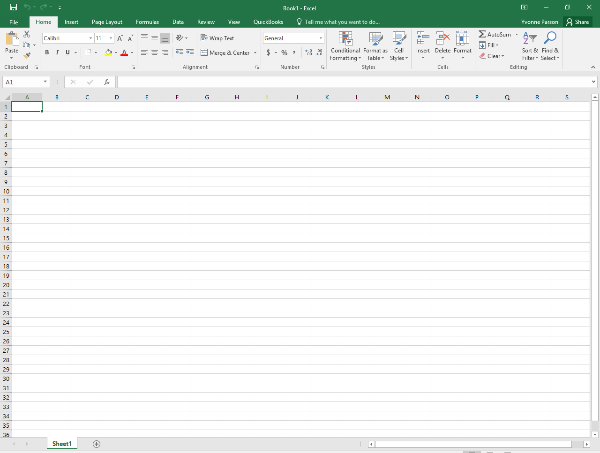Toggle Wrap Text
600x453 pixels.
tap(217, 38)
